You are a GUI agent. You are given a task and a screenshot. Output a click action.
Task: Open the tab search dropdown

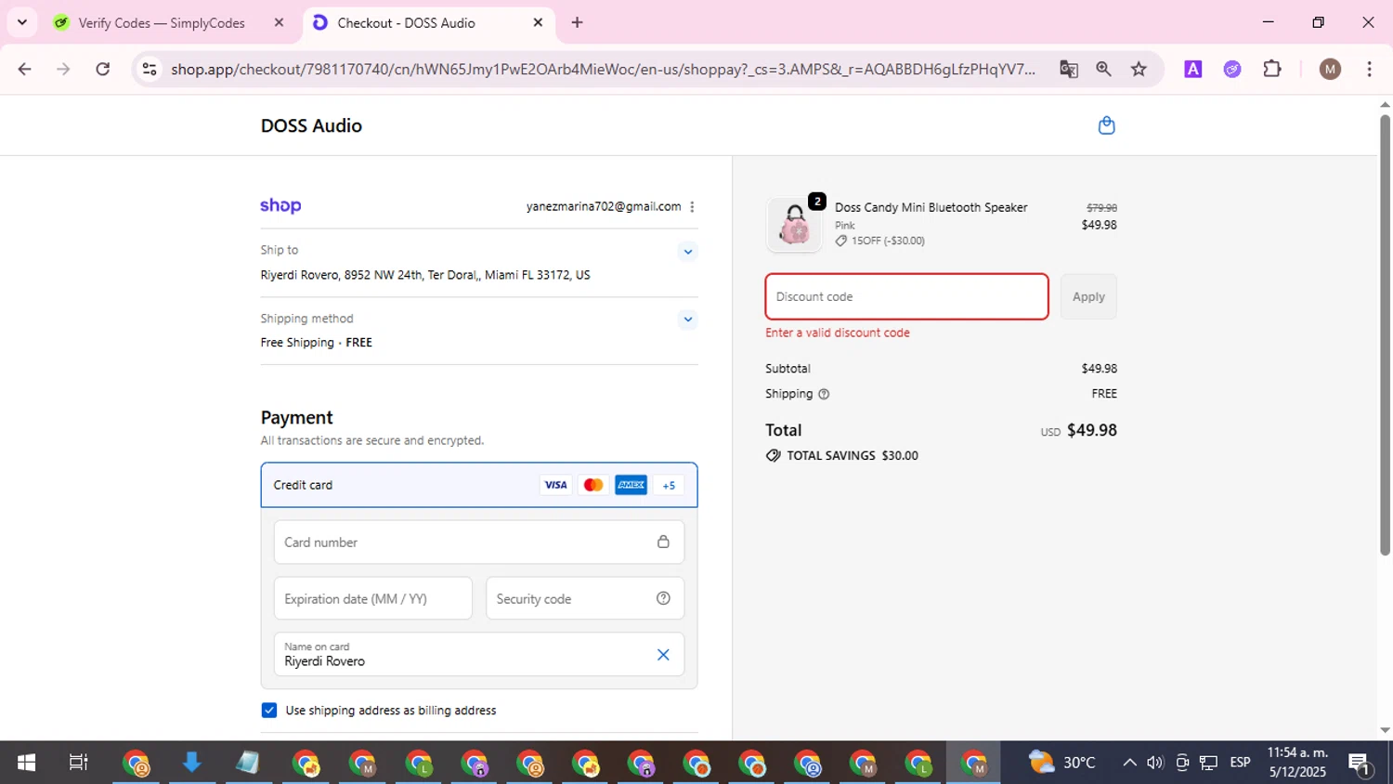tap(21, 22)
